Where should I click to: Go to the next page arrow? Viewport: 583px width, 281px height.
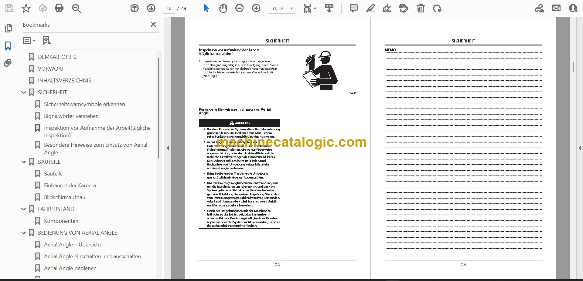tap(151, 8)
